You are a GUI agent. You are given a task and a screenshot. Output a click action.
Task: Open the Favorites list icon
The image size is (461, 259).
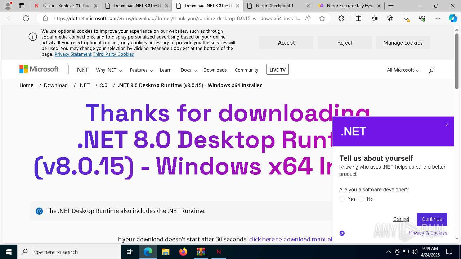pos(375,18)
